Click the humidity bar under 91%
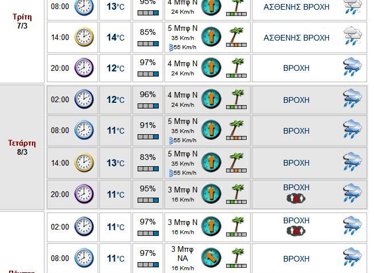Image resolution: width=374 pixels, height=273 pixels. point(148,137)
